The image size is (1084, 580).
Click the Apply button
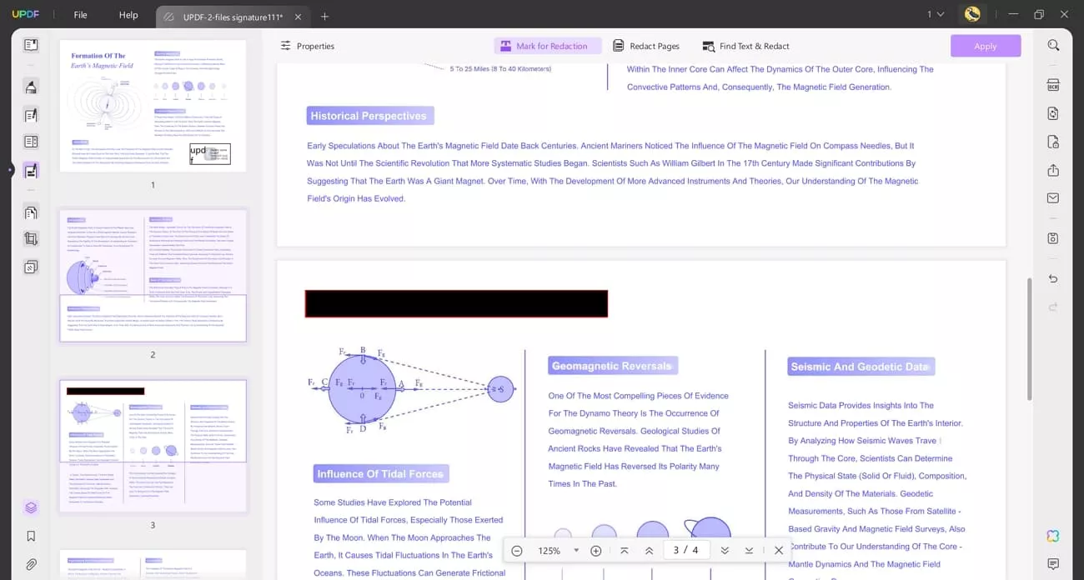coord(986,46)
